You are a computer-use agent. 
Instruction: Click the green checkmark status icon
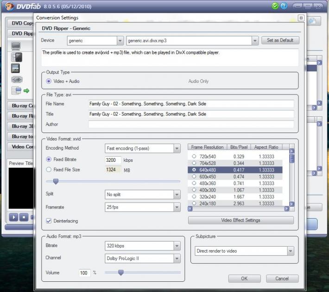(276, 6)
